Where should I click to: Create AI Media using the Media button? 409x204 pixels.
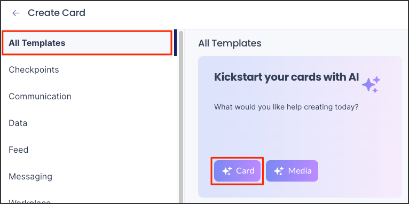tap(292, 171)
